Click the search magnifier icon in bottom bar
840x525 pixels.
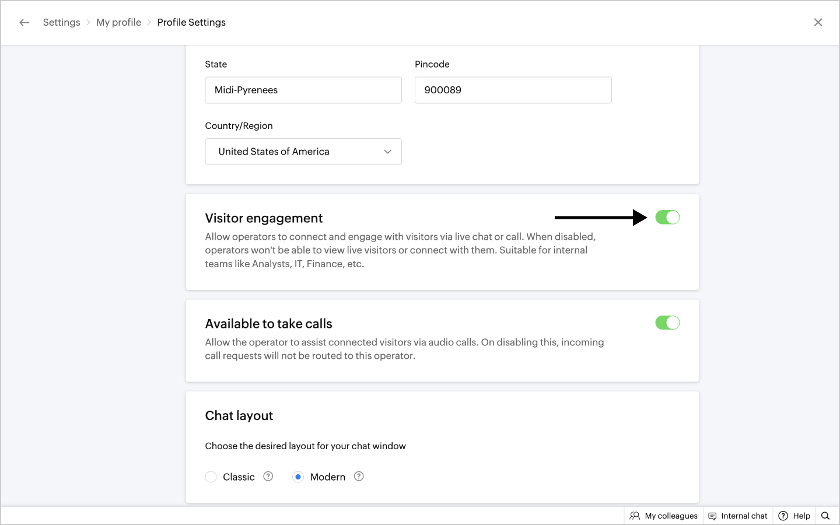pos(825,516)
